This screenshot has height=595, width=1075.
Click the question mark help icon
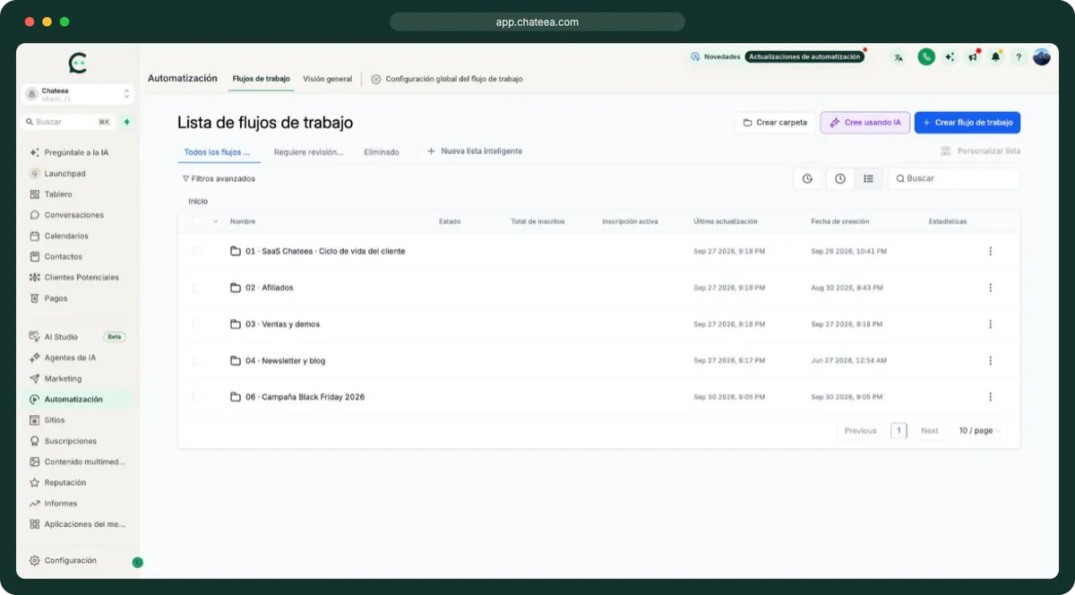(x=1019, y=57)
